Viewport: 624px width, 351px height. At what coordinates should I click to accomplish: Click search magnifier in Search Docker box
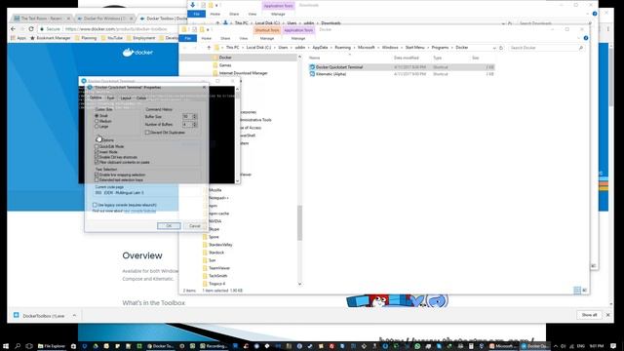click(581, 48)
